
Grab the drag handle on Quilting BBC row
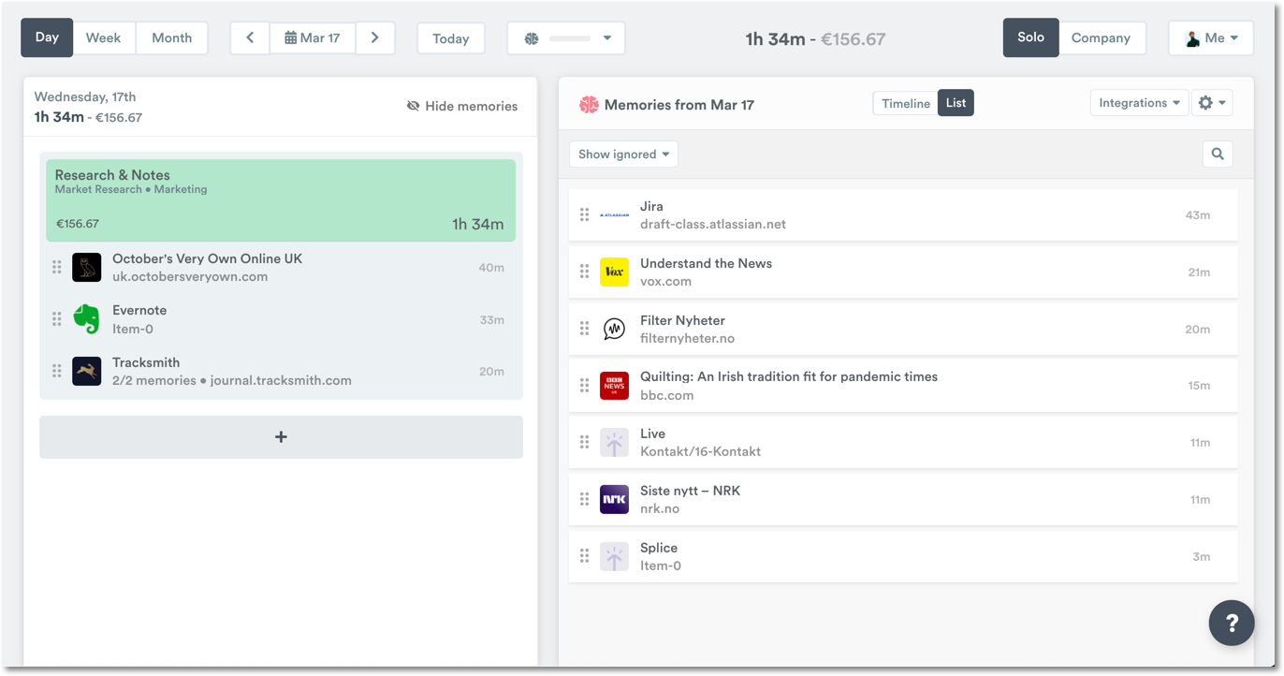tap(584, 386)
